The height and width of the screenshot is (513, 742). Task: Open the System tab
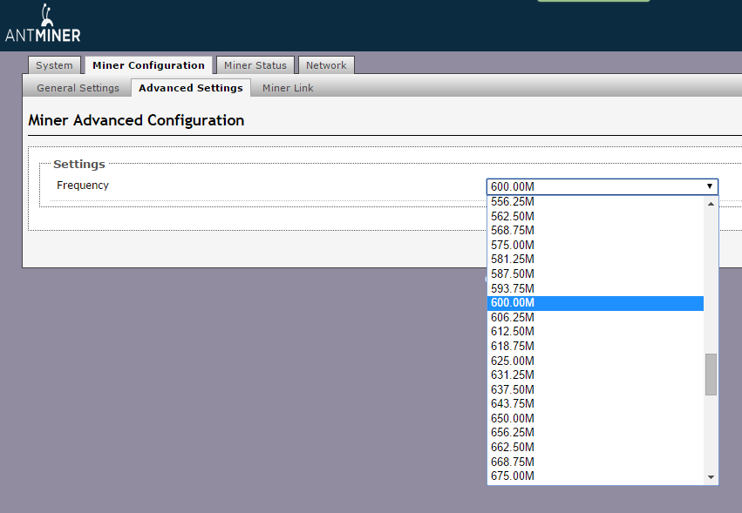pyautogui.click(x=54, y=65)
